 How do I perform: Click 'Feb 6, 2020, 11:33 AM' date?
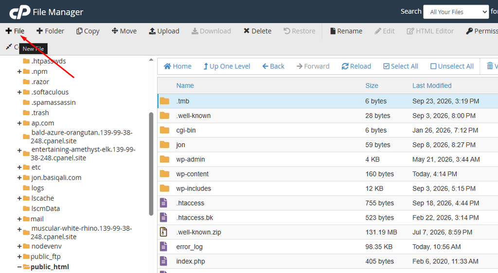click(x=445, y=261)
